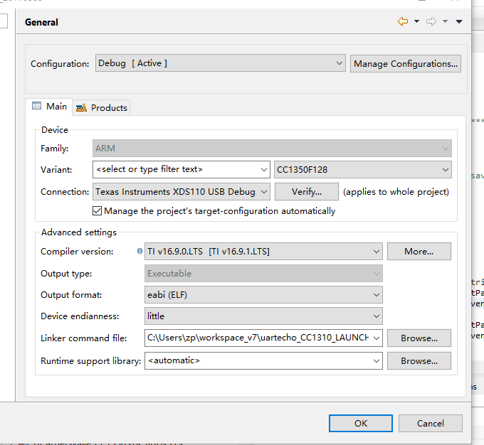The height and width of the screenshot is (445, 484).
Task: Open the Configuration dropdown showing Debug [Active]
Action: click(221, 63)
